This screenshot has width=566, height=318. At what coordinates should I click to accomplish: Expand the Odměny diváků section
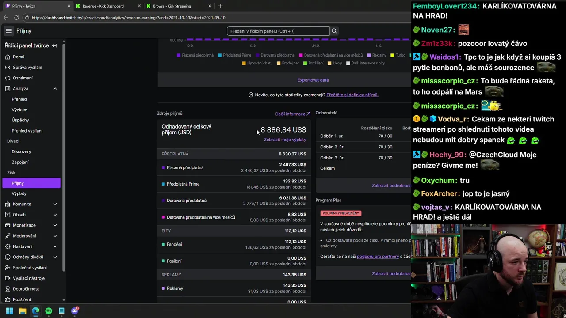click(x=55, y=257)
